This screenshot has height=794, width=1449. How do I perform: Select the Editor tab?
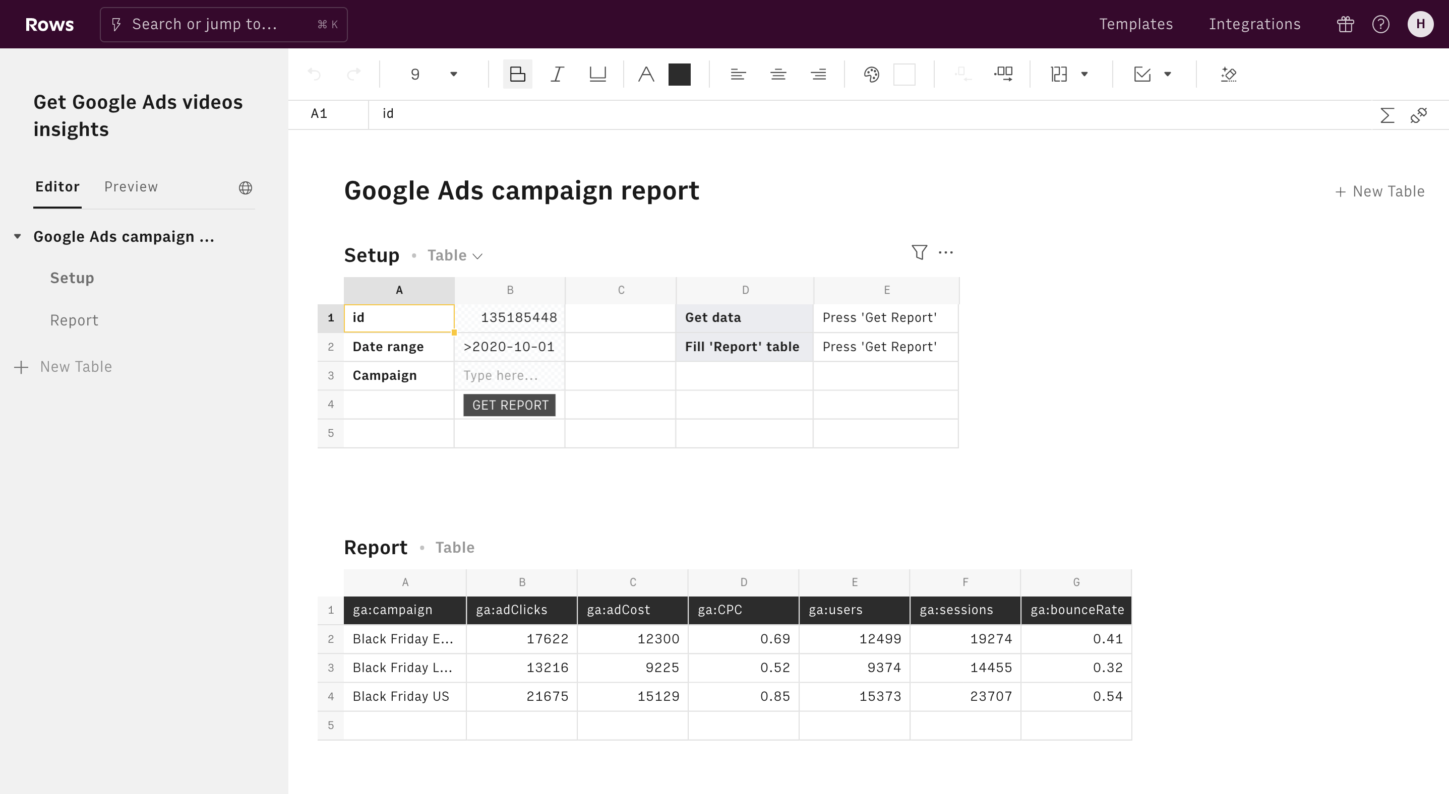click(x=57, y=187)
